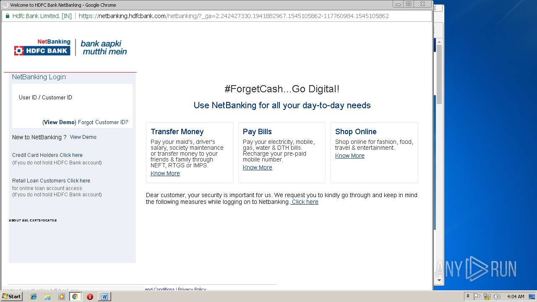Screen dimensions: 537x302
Task: Open Windows Explorer folder on taskbar
Action: click(x=47, y=297)
